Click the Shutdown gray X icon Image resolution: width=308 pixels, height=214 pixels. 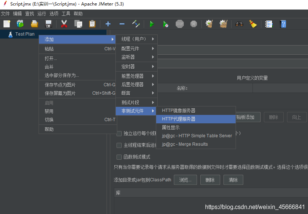pos(193,24)
